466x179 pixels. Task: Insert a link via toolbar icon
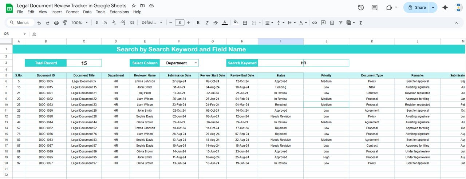(314, 23)
